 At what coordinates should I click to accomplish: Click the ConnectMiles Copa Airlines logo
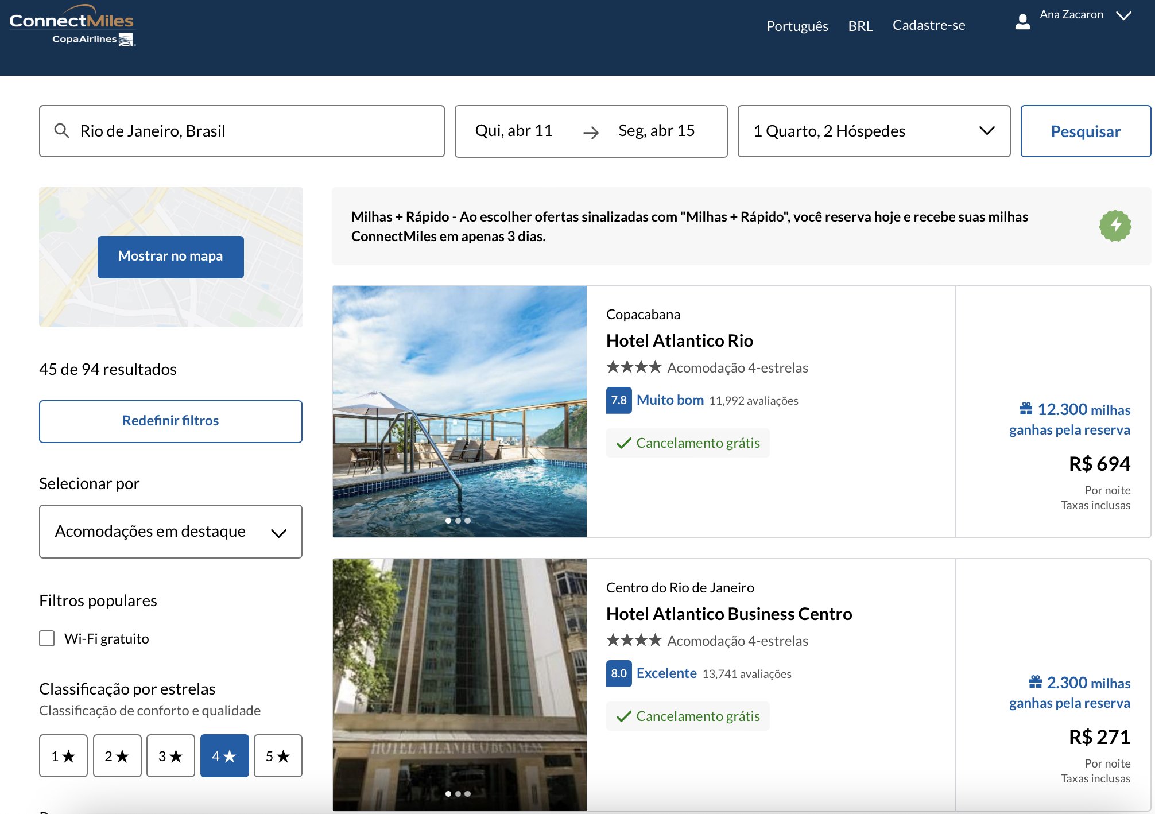pos(72,26)
